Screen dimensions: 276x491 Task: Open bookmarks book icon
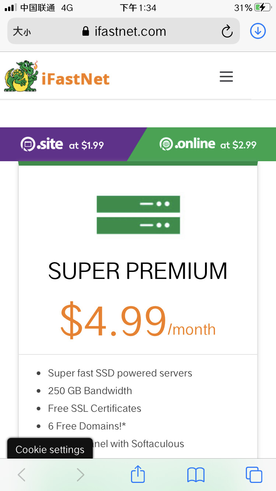coord(196,475)
